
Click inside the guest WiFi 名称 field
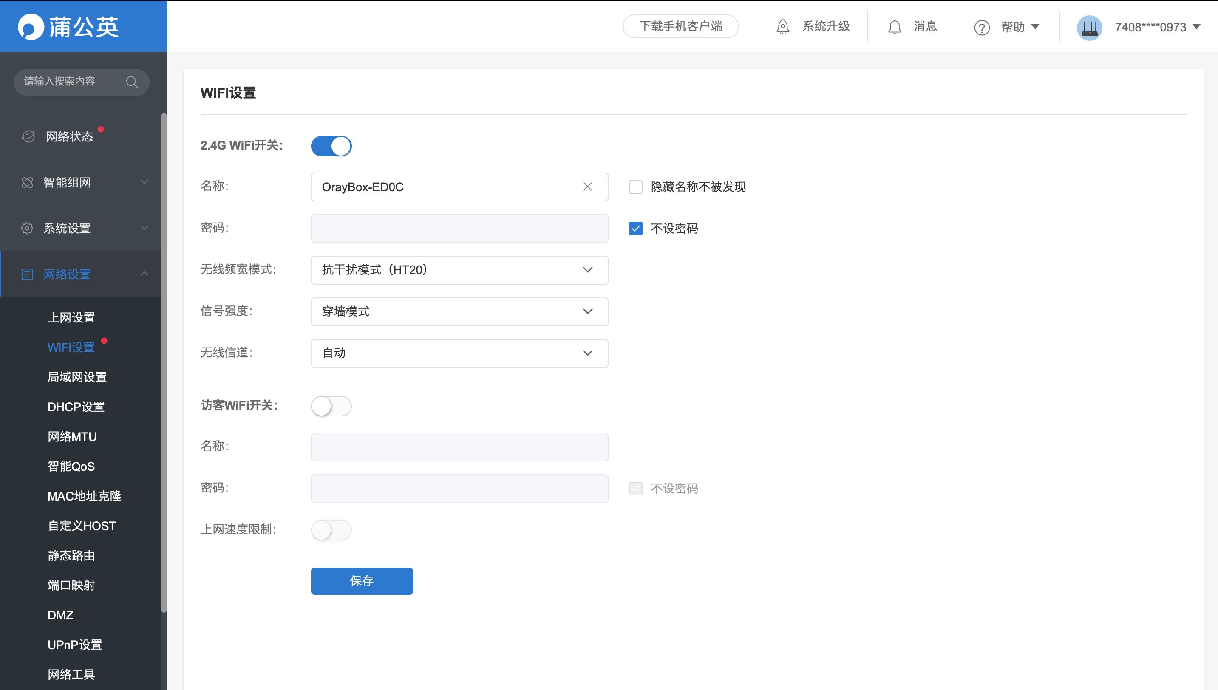coord(459,447)
